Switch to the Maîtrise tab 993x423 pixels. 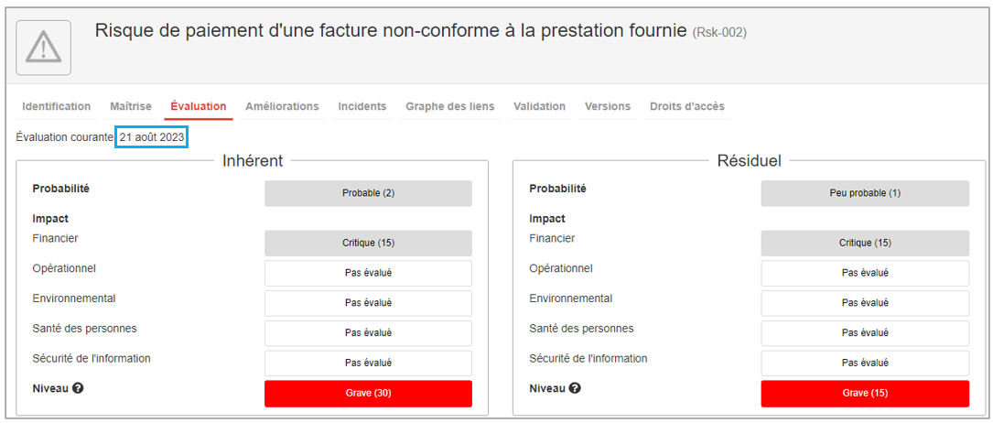pyautogui.click(x=131, y=106)
